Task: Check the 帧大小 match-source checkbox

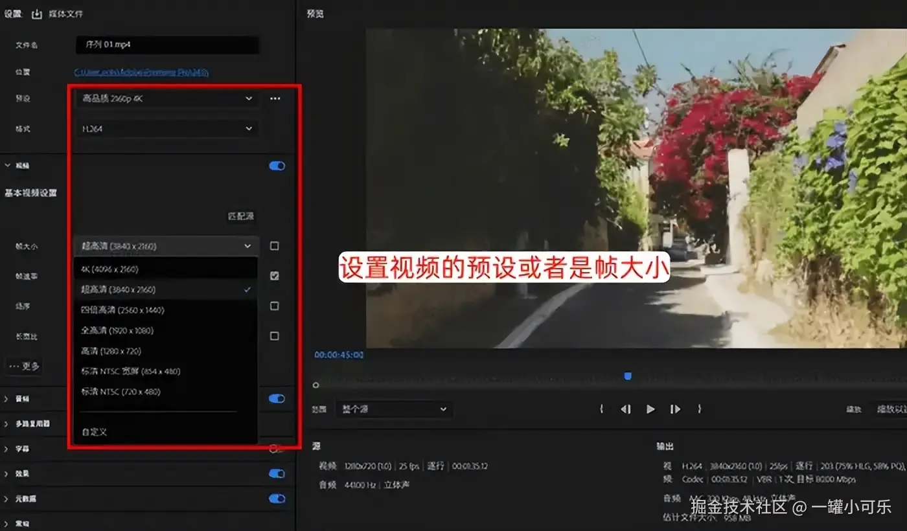Action: [x=275, y=246]
